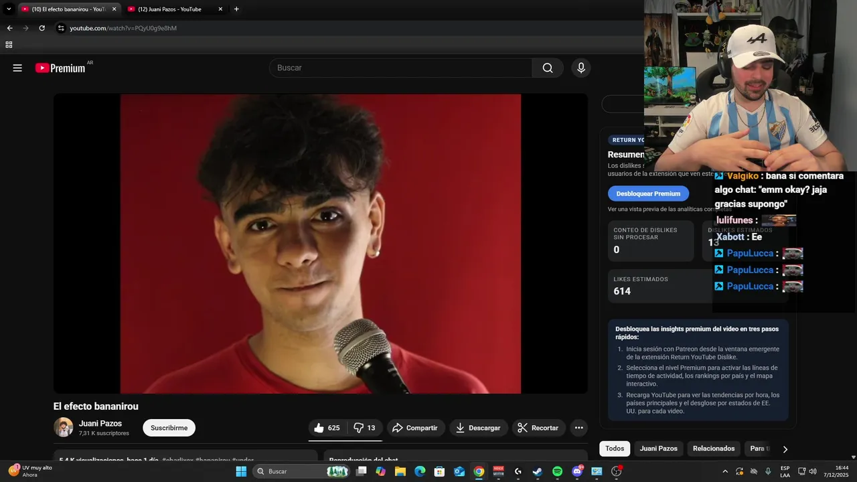
Task: Dislike the video with thumbs down
Action: click(x=364, y=428)
